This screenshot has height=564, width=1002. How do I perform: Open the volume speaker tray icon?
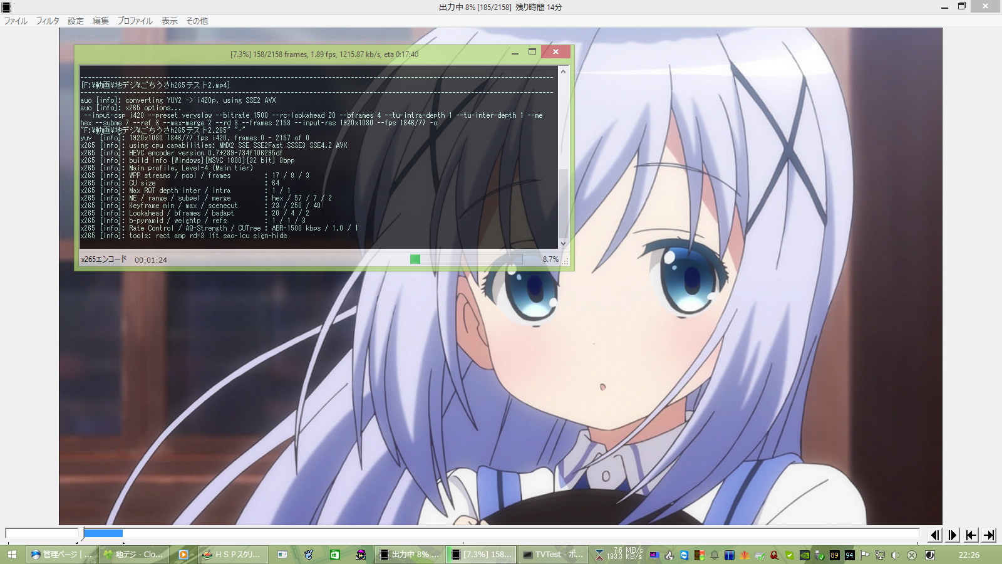894,555
